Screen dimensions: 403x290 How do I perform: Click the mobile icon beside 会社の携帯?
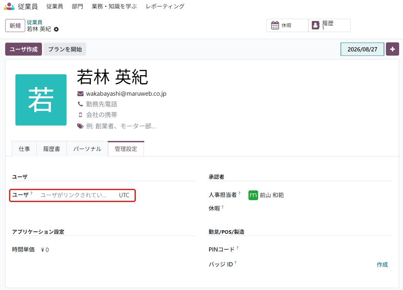click(x=80, y=115)
